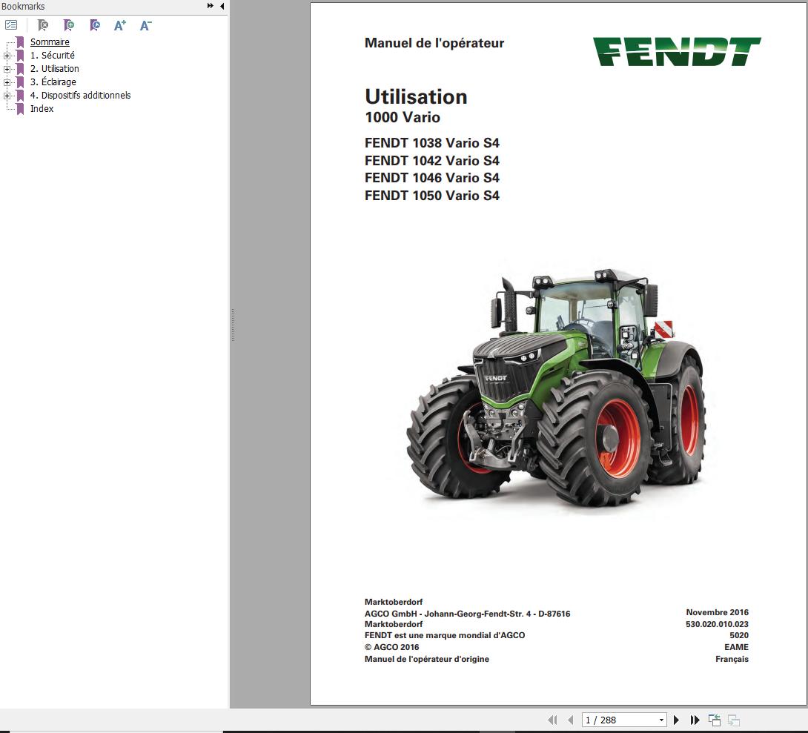Open the Index bookmark
This screenshot has height=733, width=808.
click(42, 109)
